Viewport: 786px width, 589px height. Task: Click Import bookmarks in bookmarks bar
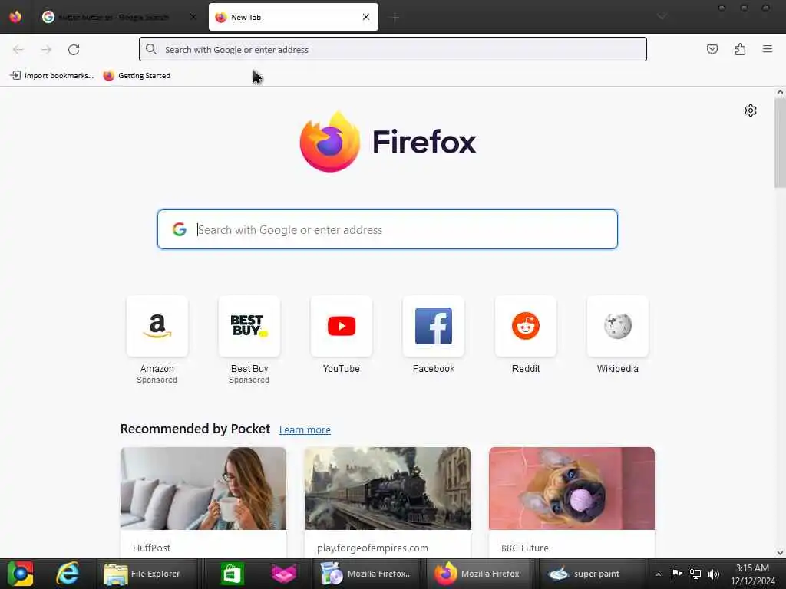[51, 76]
